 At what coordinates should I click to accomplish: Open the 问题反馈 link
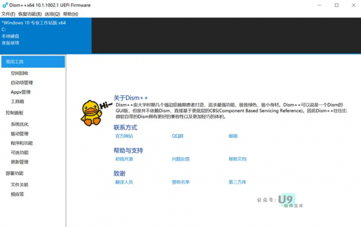[180, 159]
